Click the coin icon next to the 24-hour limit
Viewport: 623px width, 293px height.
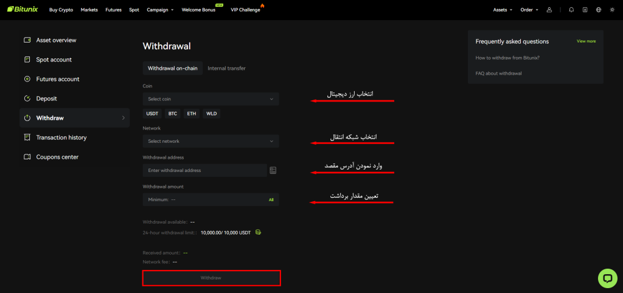(258, 232)
